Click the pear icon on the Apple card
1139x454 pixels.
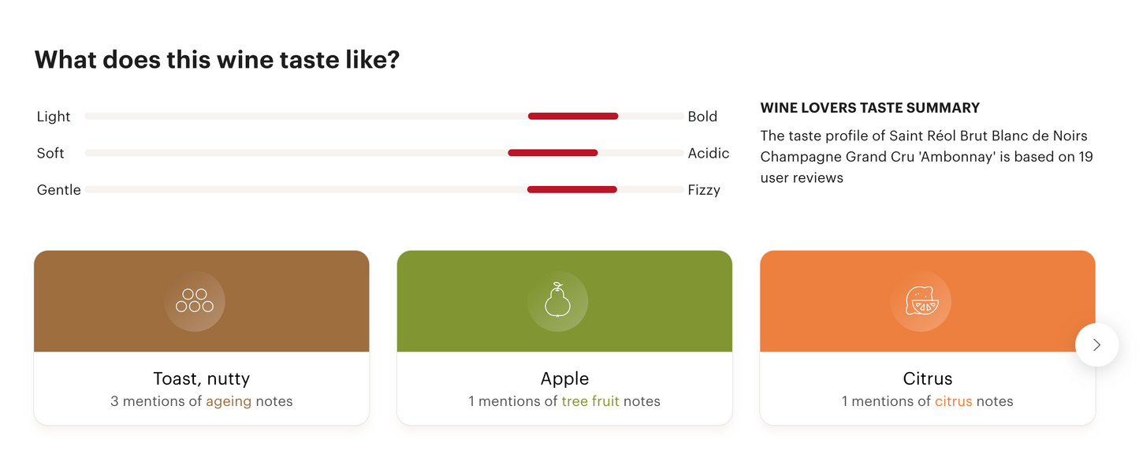557,301
